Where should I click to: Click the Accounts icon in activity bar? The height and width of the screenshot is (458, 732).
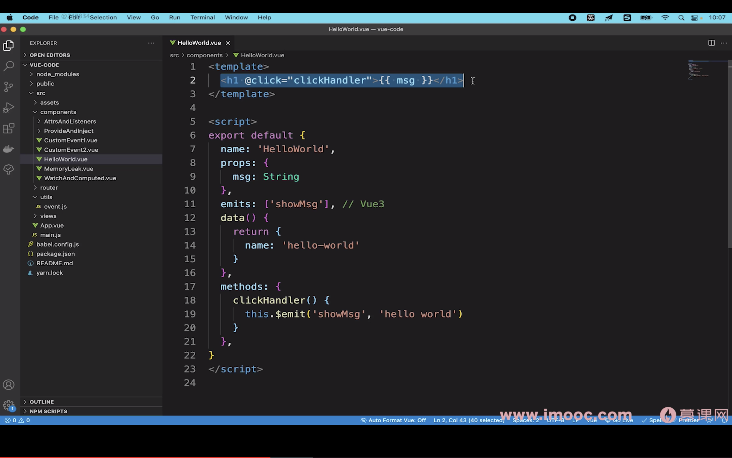[x=8, y=385]
